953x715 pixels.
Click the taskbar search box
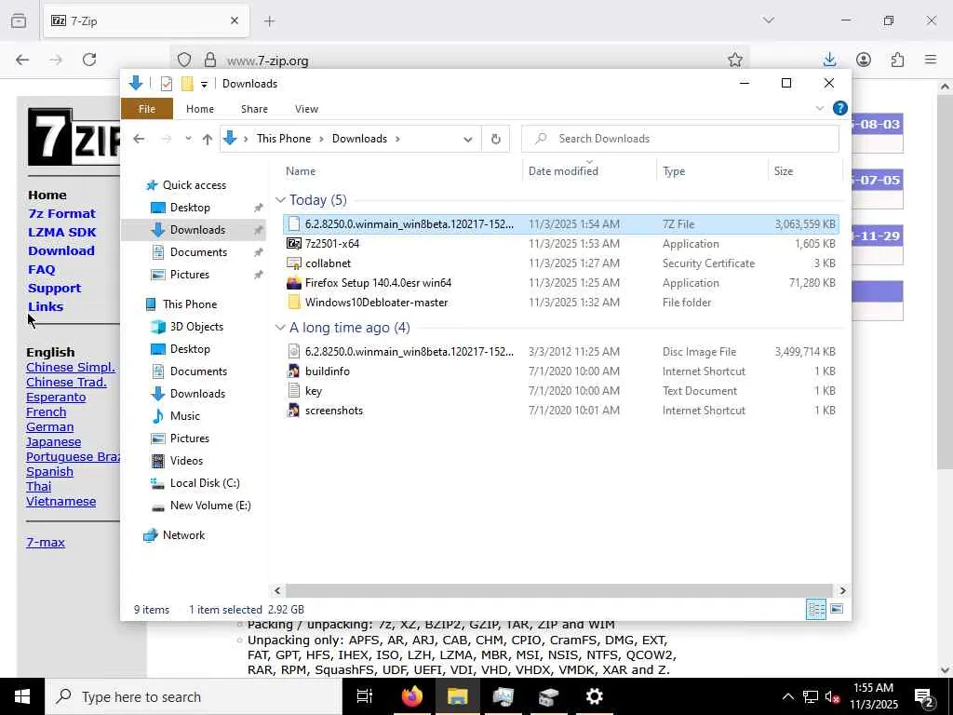[x=194, y=696]
